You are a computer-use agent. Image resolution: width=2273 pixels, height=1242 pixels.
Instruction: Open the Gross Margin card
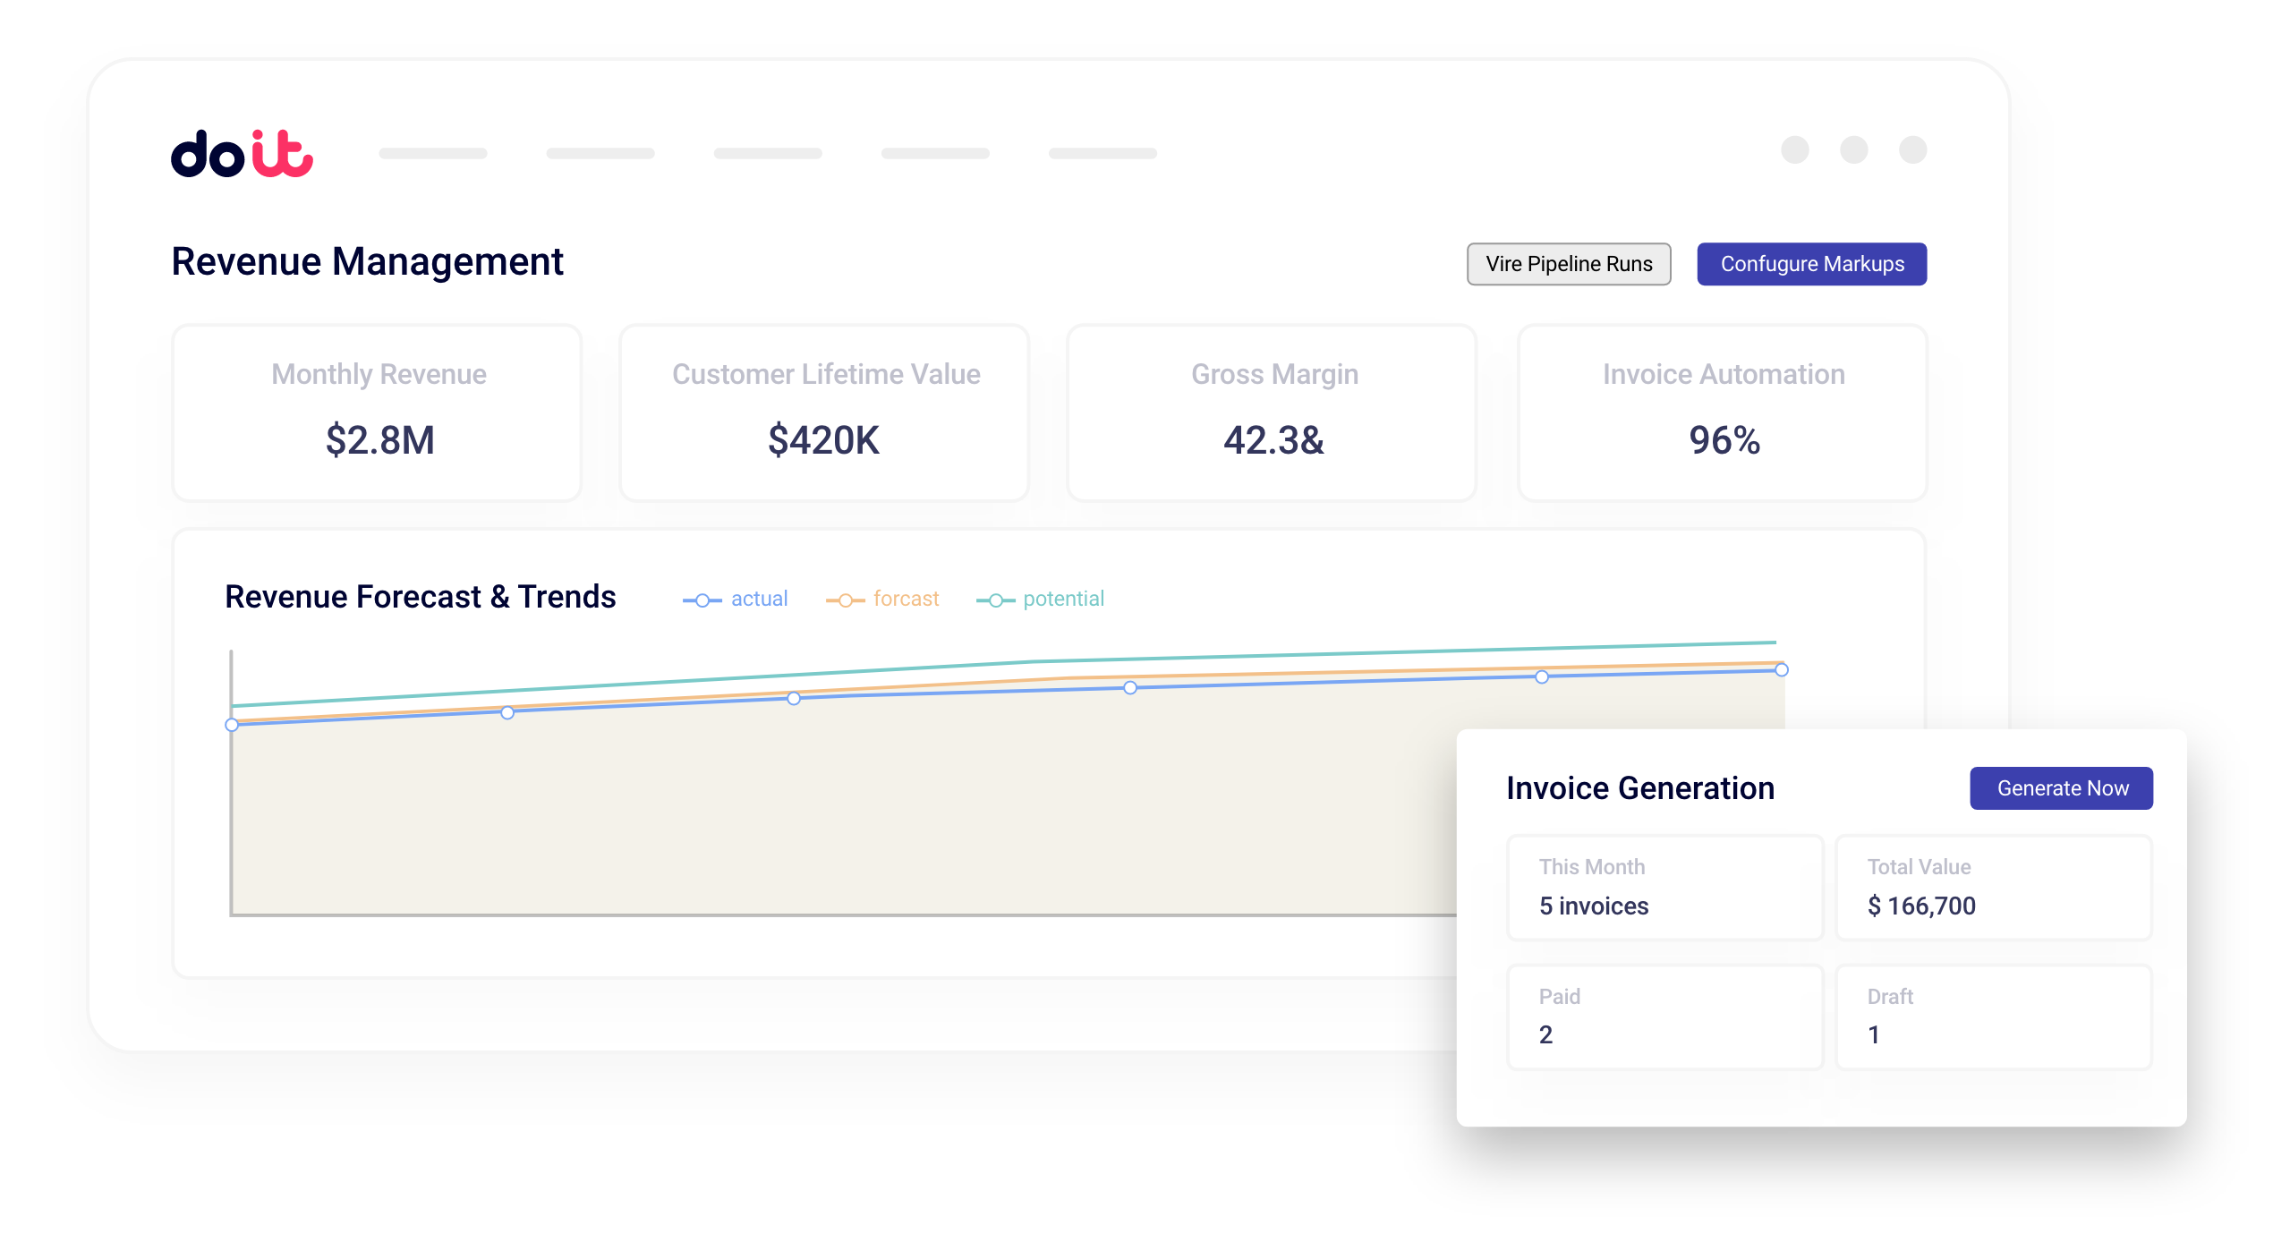[1272, 413]
